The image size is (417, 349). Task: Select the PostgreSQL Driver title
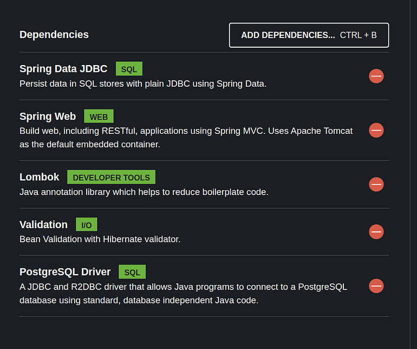click(x=65, y=272)
